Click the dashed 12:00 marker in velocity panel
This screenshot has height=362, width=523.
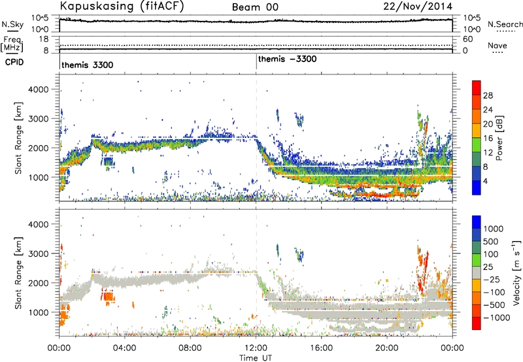tap(256, 272)
